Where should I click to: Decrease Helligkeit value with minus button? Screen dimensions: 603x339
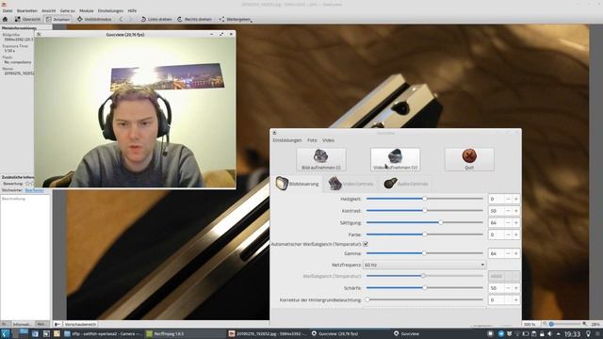pyautogui.click(x=508, y=199)
